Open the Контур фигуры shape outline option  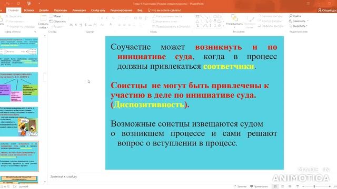click(x=270, y=21)
